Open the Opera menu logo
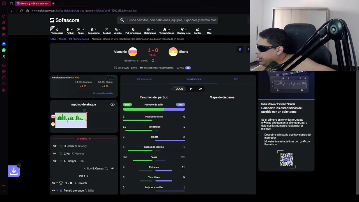 click(x=4, y=3)
